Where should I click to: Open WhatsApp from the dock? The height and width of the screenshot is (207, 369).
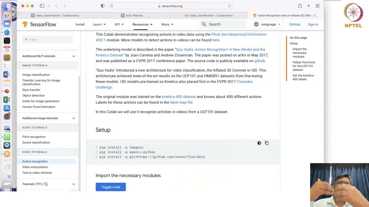[7, 137]
